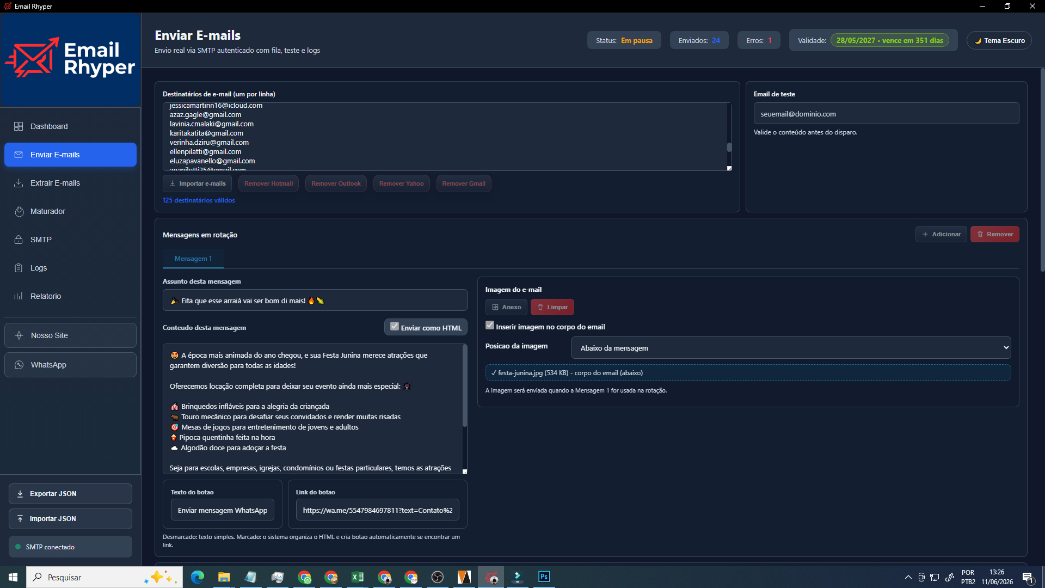Click the Logs clipboard icon

coord(19,268)
